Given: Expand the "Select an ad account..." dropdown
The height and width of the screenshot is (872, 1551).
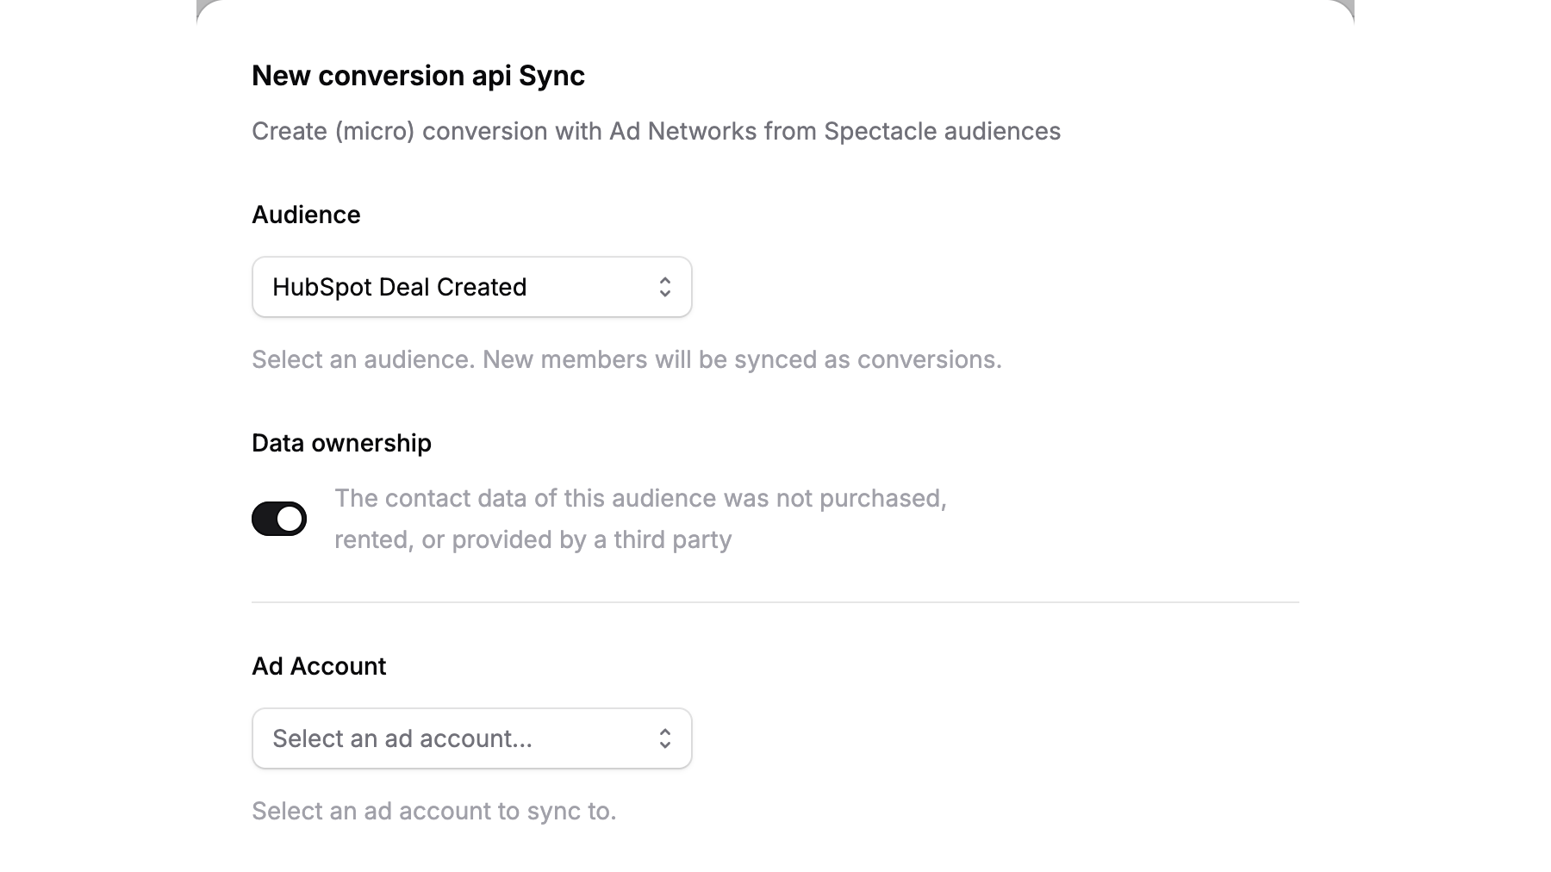Looking at the screenshot, I should 471,738.
